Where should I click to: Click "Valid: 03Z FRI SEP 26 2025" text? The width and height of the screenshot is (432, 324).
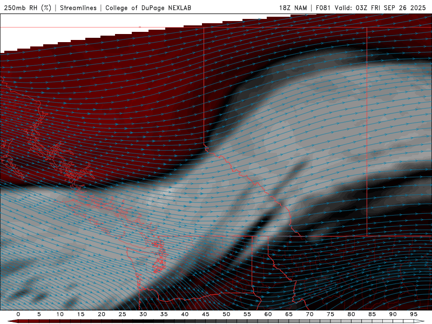tap(380, 8)
